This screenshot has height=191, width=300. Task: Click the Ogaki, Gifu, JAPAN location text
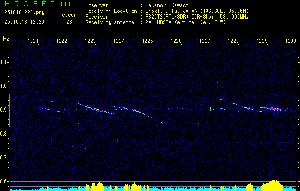[x=197, y=11]
